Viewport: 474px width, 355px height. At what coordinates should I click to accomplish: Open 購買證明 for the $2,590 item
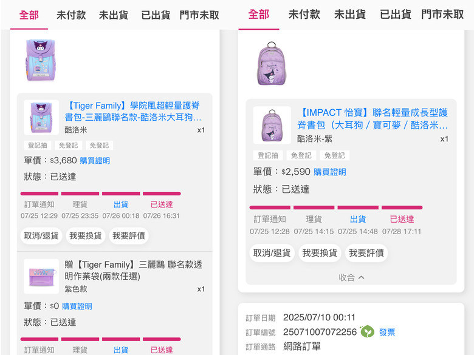(x=330, y=172)
